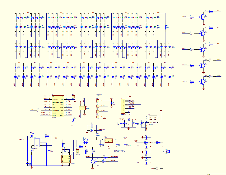Click the MCU-VCC label text
This screenshot has height=175, width=226.
point(120,151)
